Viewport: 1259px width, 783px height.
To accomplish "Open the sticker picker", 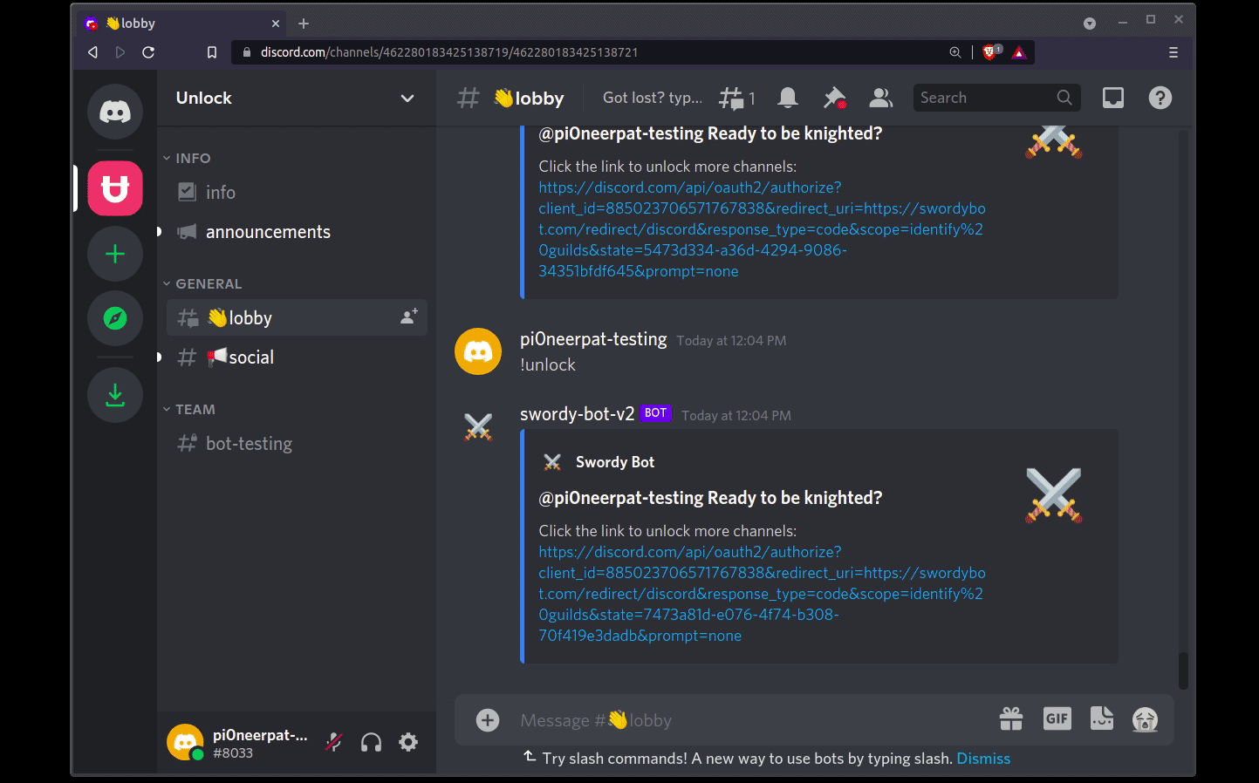I will pos(1102,718).
